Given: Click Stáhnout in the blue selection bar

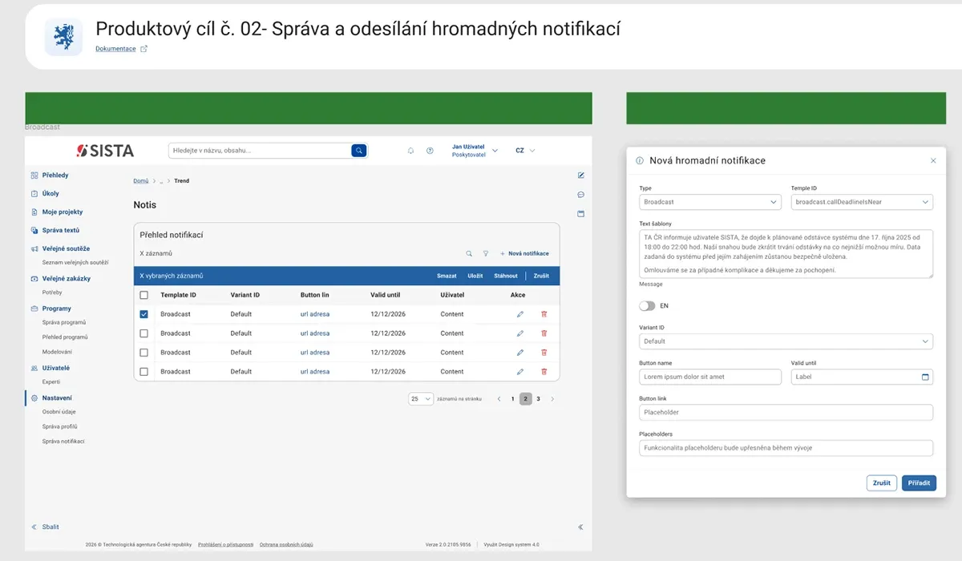Looking at the screenshot, I should [506, 276].
